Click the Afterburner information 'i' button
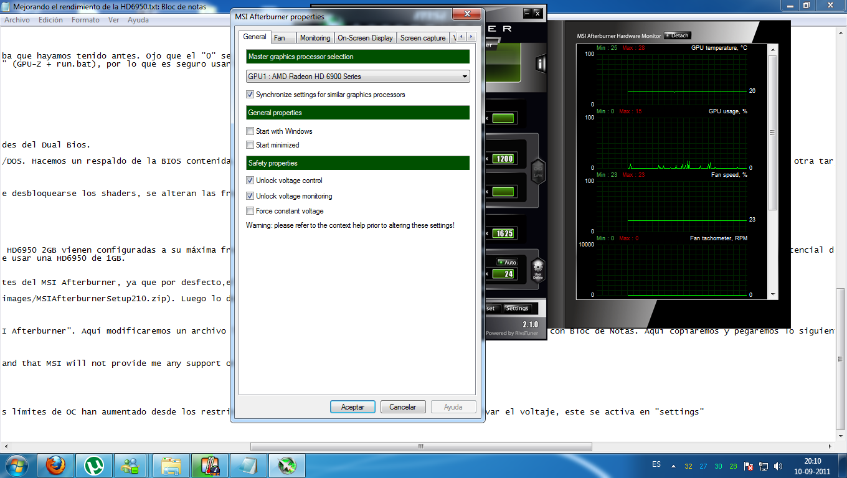Screen dimensions: 847x478 (541, 63)
